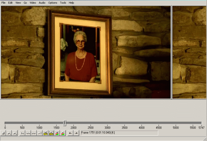Open the Go menu

(x=25, y=3)
